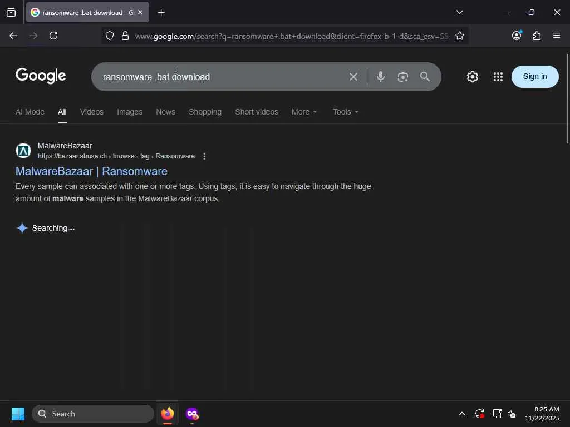Open the Firefox hamburger menu
This screenshot has width=570, height=427.
557,36
